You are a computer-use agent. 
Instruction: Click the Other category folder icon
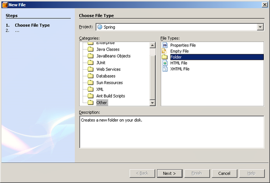(x=90, y=102)
